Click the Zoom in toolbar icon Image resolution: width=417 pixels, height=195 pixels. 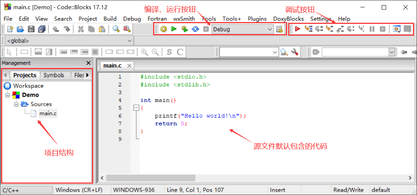tap(144, 52)
